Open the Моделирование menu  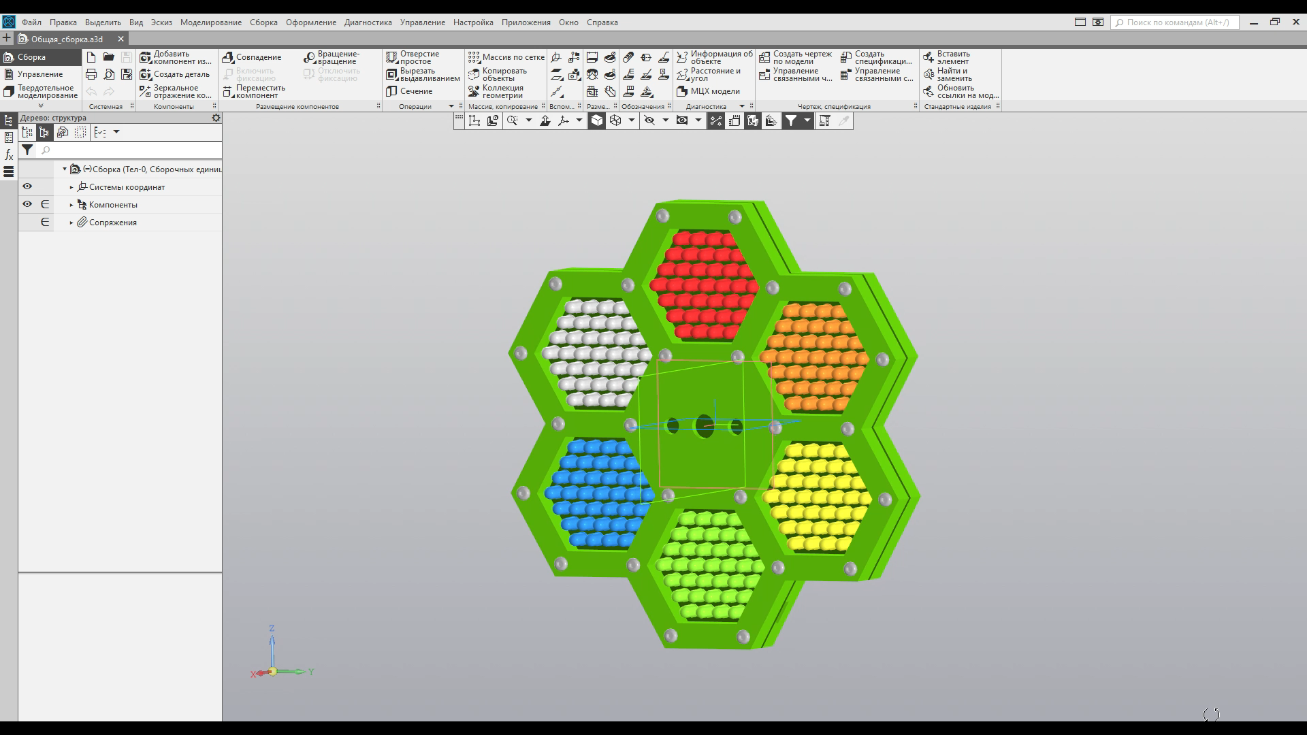pos(210,22)
